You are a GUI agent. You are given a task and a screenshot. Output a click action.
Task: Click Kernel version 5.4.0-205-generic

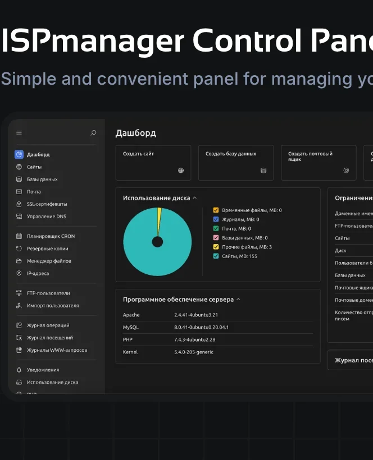pos(194,352)
